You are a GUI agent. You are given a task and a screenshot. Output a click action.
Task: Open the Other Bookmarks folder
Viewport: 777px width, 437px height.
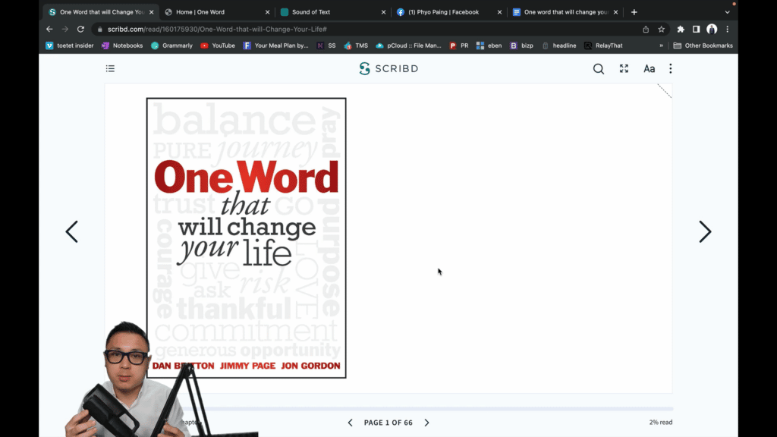[703, 46]
